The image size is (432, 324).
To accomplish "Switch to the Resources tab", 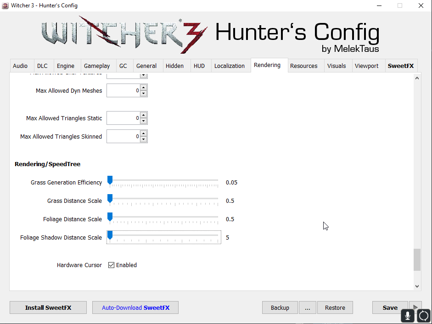I will (x=306, y=66).
